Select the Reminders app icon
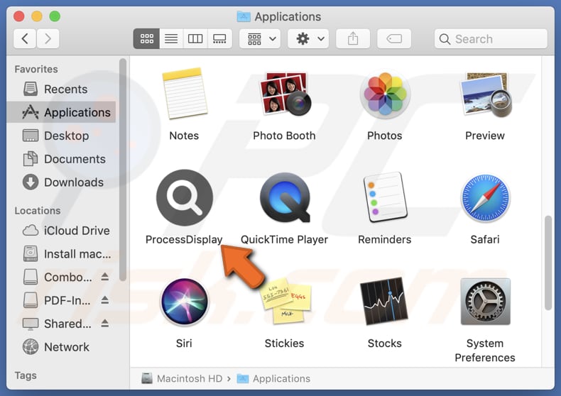Viewport: 561px width, 396px height. click(x=385, y=197)
